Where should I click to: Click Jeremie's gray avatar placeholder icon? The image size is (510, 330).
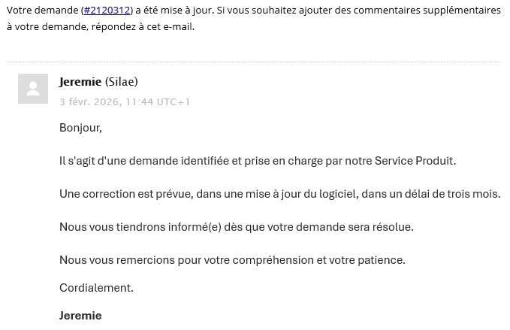[x=33, y=89]
